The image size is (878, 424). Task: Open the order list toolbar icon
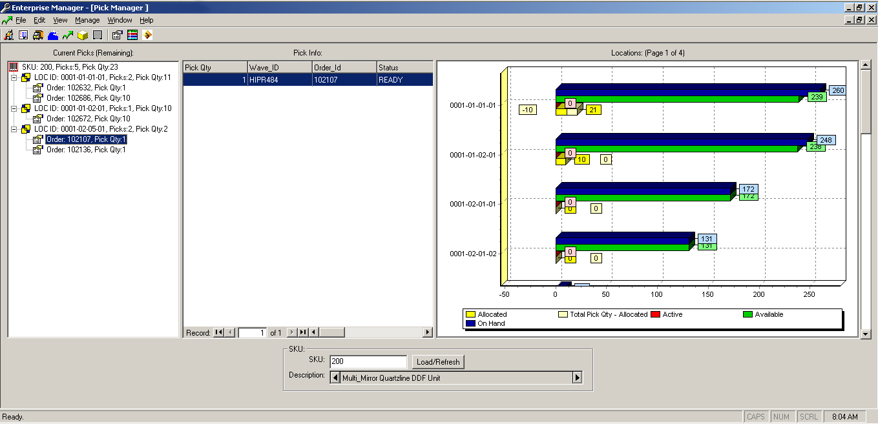[x=23, y=34]
